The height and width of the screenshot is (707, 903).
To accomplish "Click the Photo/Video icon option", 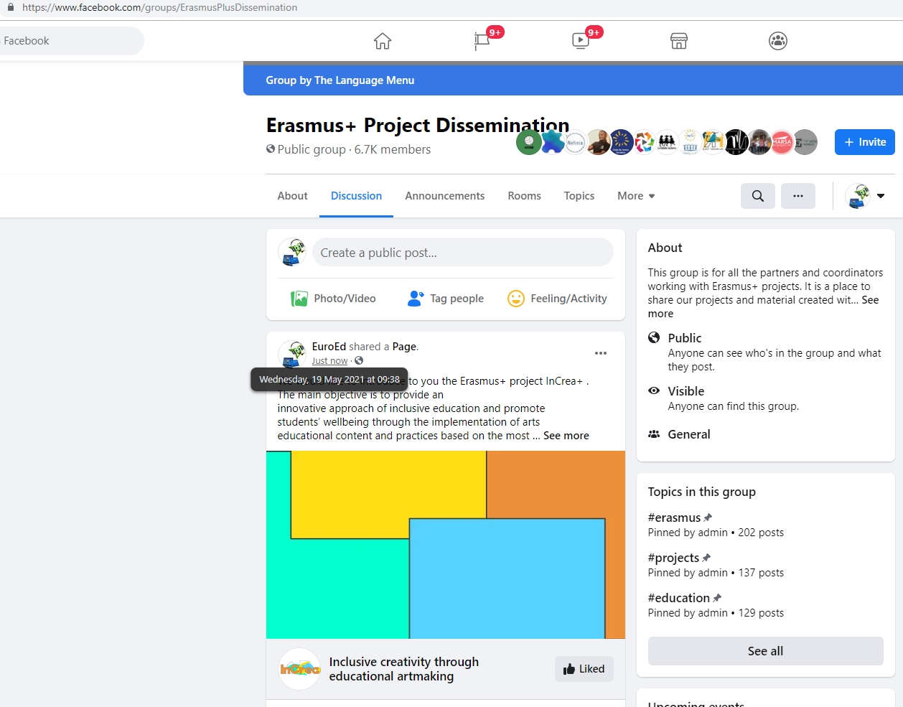I will 333,299.
